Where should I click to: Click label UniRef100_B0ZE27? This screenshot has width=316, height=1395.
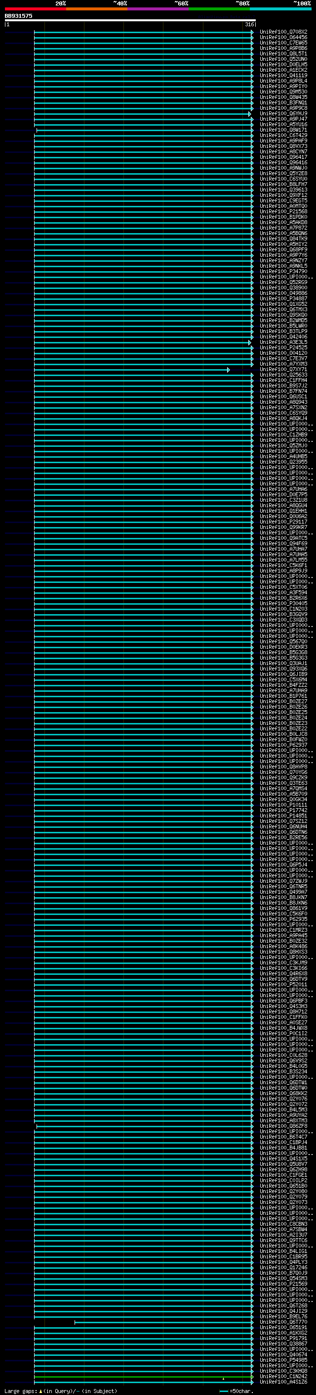point(283,701)
